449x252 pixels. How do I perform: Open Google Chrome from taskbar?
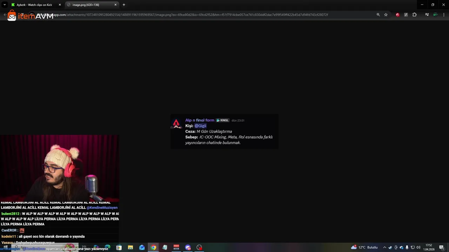point(153,247)
